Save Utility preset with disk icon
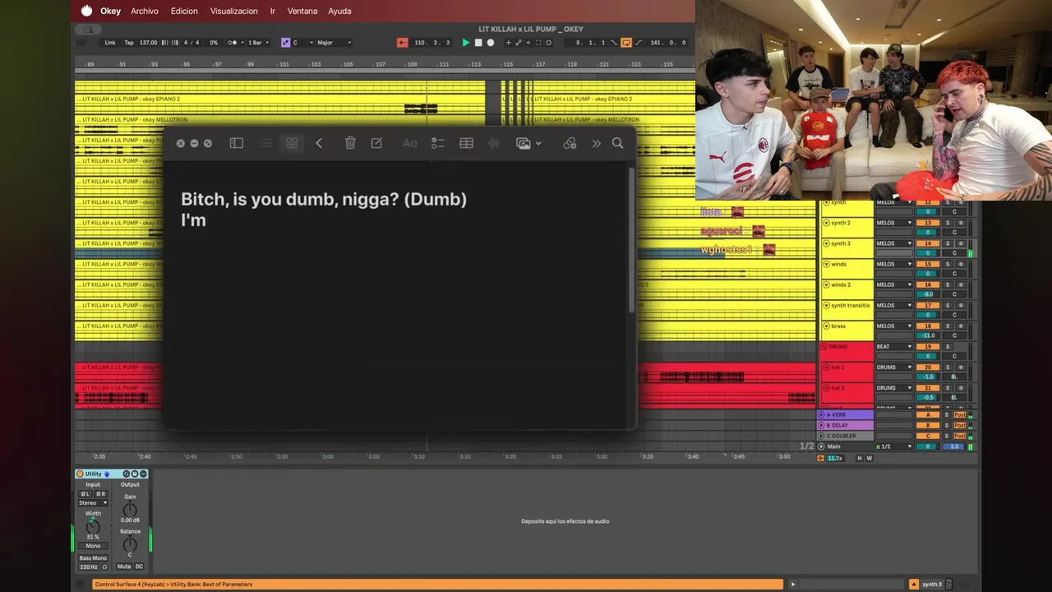 [135, 474]
